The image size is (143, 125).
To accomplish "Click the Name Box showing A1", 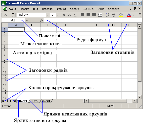I will click(x=13, y=20).
